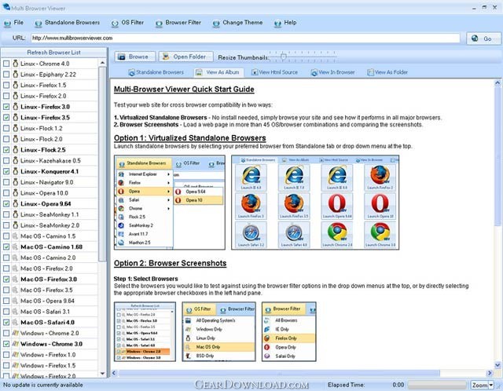
Task: Click the browser list vertical scrollbar thumb
Action: 102,164
